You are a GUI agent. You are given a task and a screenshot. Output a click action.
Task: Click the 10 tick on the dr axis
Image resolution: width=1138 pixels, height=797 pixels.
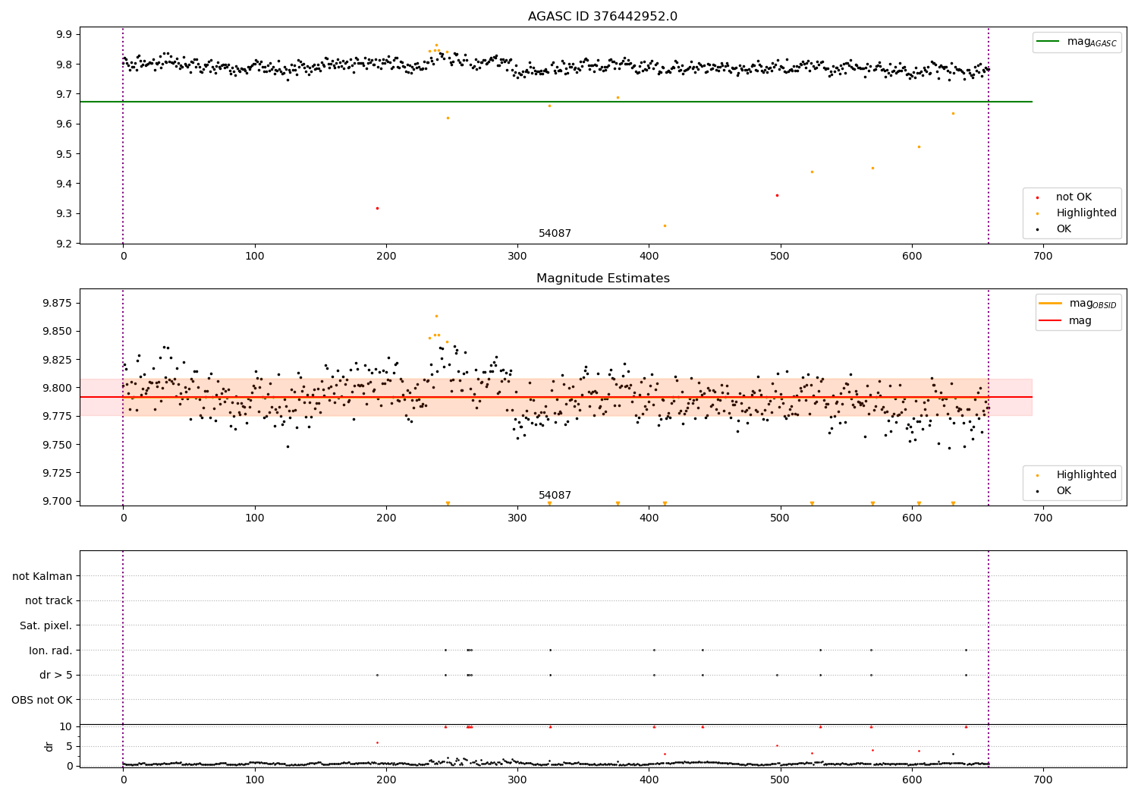(x=66, y=726)
